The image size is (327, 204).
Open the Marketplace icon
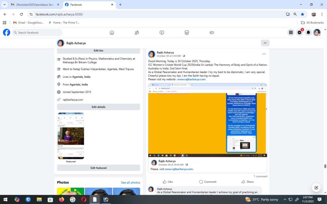coord(187,33)
